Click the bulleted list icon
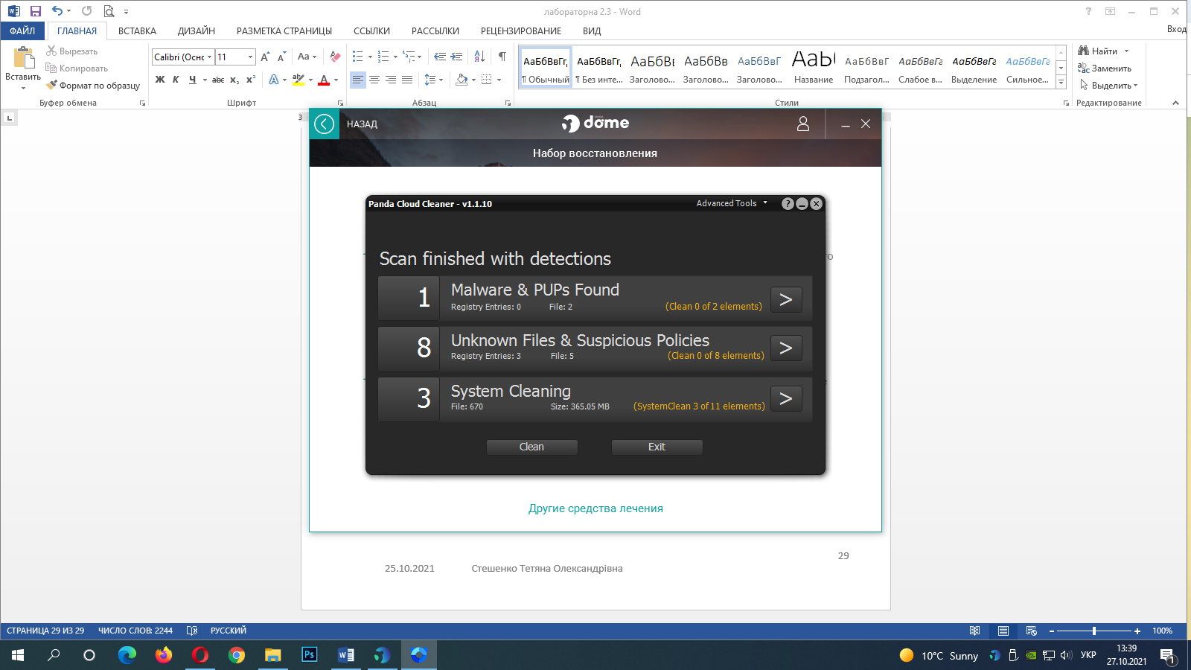The height and width of the screenshot is (670, 1191). [358, 57]
